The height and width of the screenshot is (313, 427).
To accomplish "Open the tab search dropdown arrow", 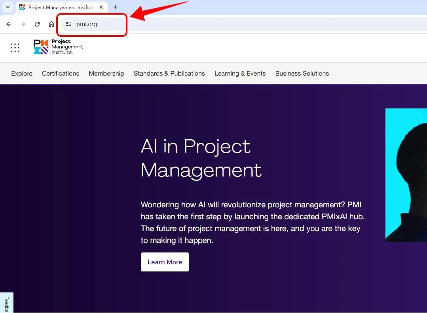I will pos(8,7).
